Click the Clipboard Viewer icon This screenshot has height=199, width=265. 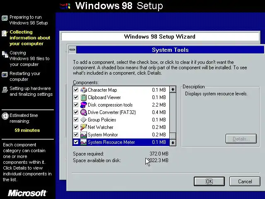[x=84, y=97]
